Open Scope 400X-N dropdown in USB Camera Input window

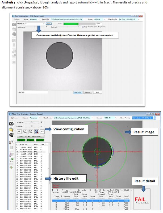(x=105, y=19)
